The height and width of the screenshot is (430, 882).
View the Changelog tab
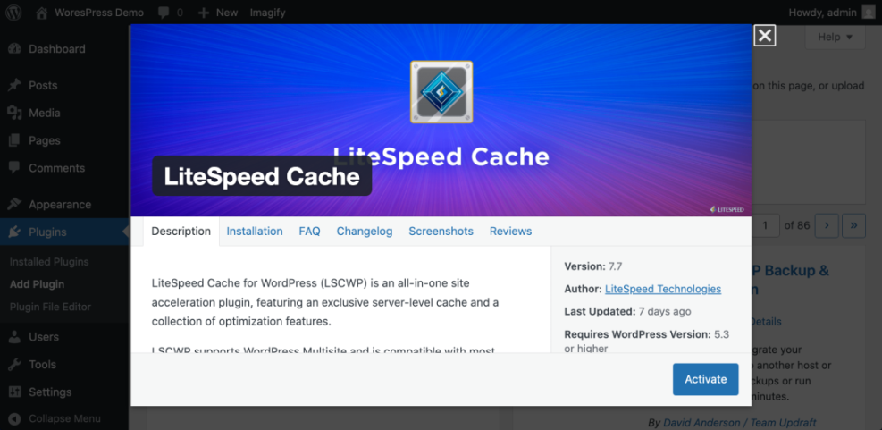(365, 232)
